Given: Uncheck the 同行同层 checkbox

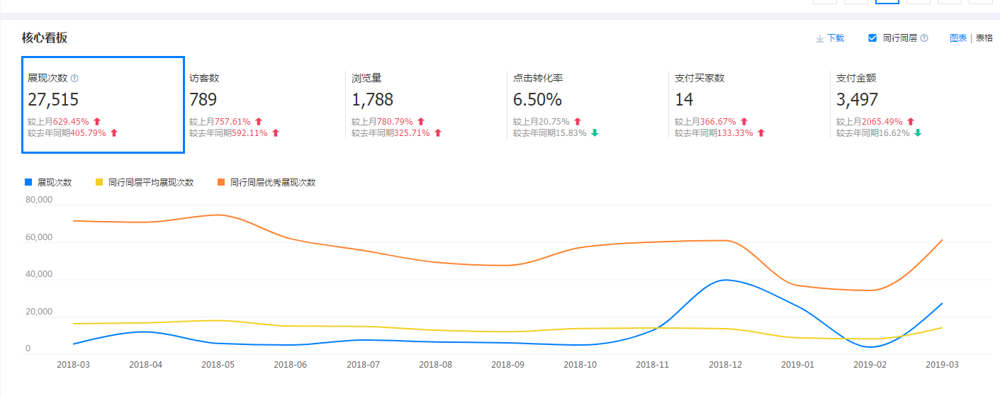Looking at the screenshot, I should [x=872, y=38].
